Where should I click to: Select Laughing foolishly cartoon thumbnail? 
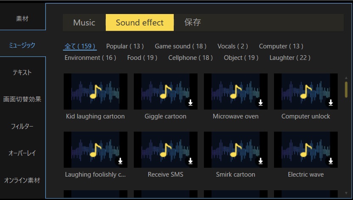pyautogui.click(x=96, y=149)
